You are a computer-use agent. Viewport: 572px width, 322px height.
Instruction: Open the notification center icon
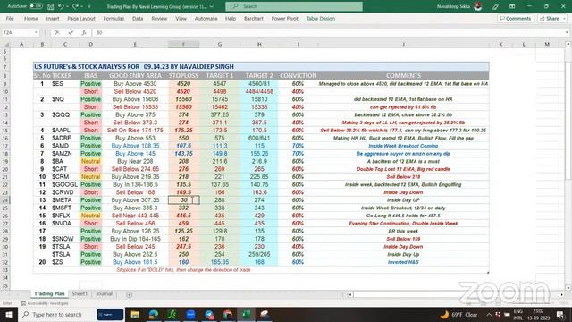(x=560, y=314)
